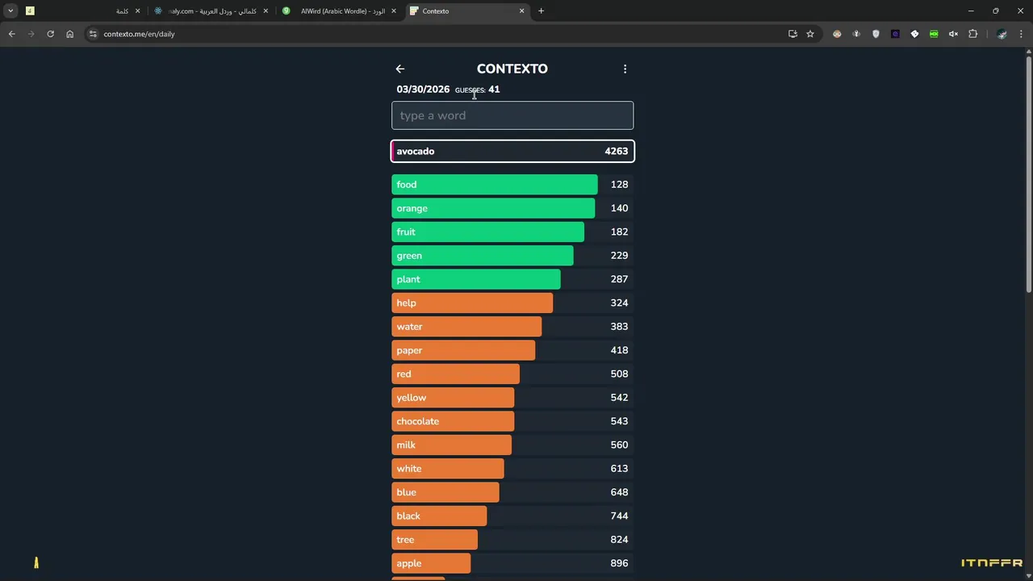The height and width of the screenshot is (581, 1033).
Task: Open the green-goggles avatar extension
Action: pos(837,34)
